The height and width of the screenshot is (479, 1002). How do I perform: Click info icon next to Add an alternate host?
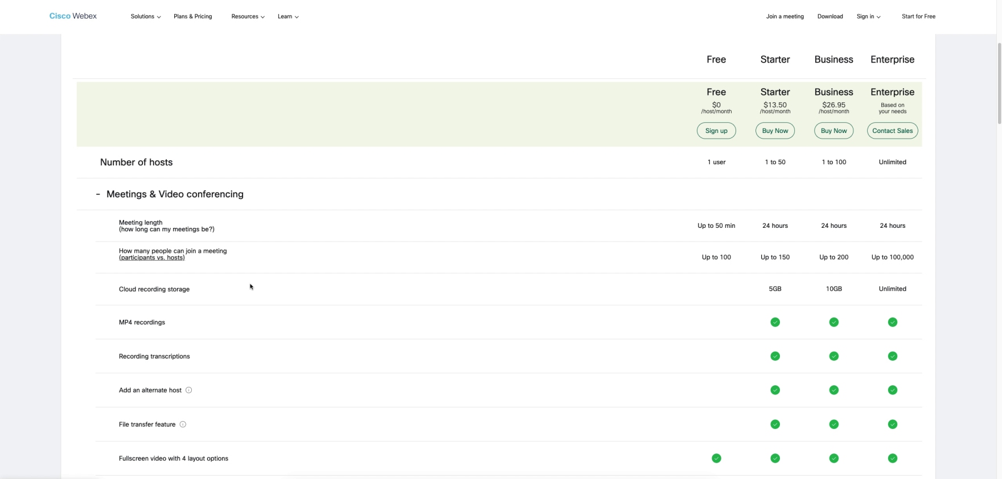188,390
